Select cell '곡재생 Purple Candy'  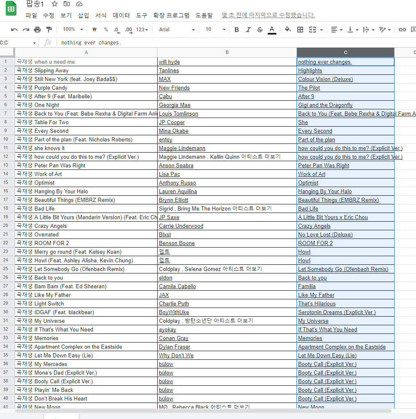(x=86, y=88)
